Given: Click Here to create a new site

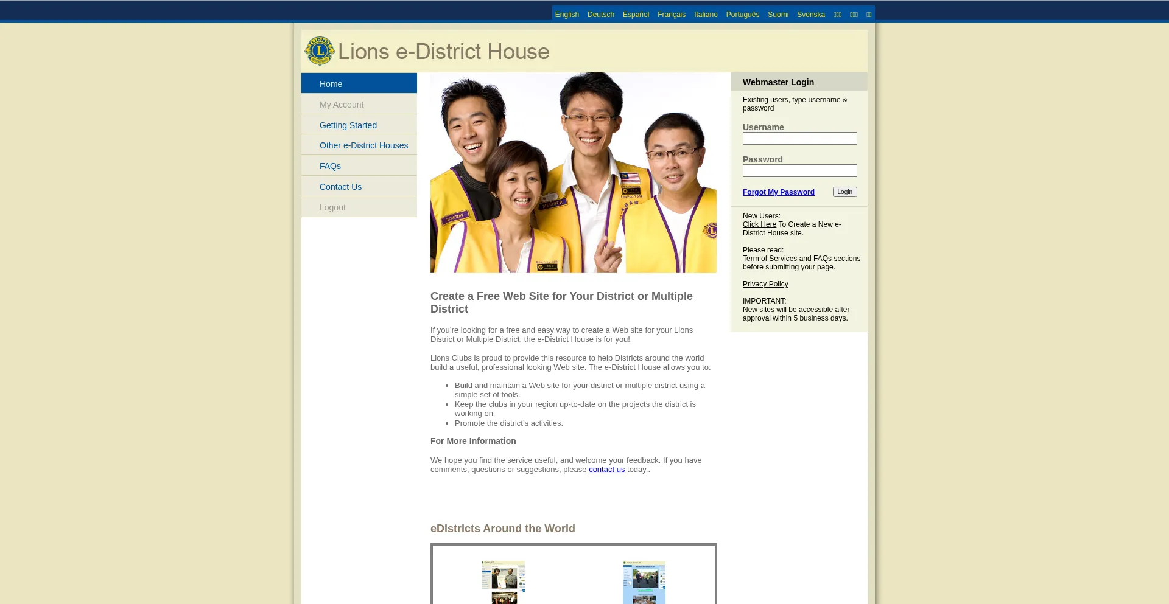Looking at the screenshot, I should 759,224.
